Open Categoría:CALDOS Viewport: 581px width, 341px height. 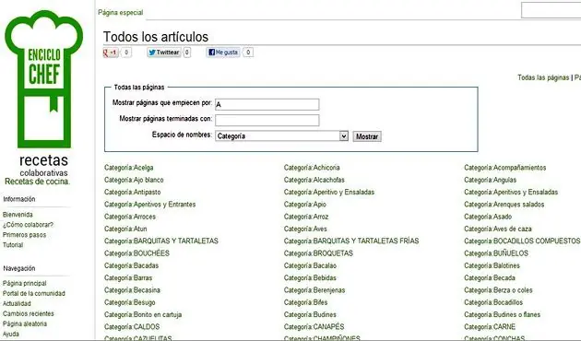132,327
